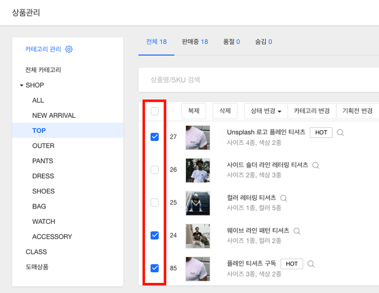Click HOT badge on Unsplash 로고 플레인 티셔츠
Screen dimensions: 379x293
tap(321, 133)
